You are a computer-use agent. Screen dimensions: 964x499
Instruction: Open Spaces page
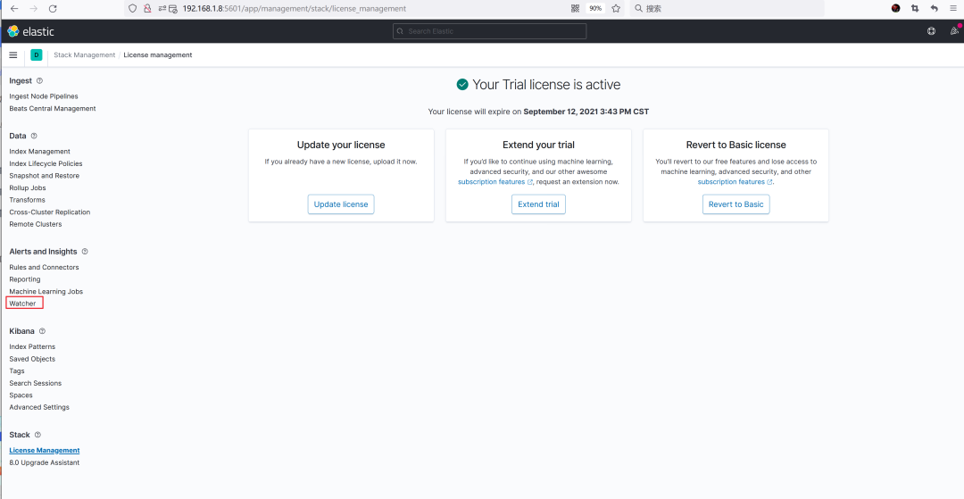coord(21,395)
